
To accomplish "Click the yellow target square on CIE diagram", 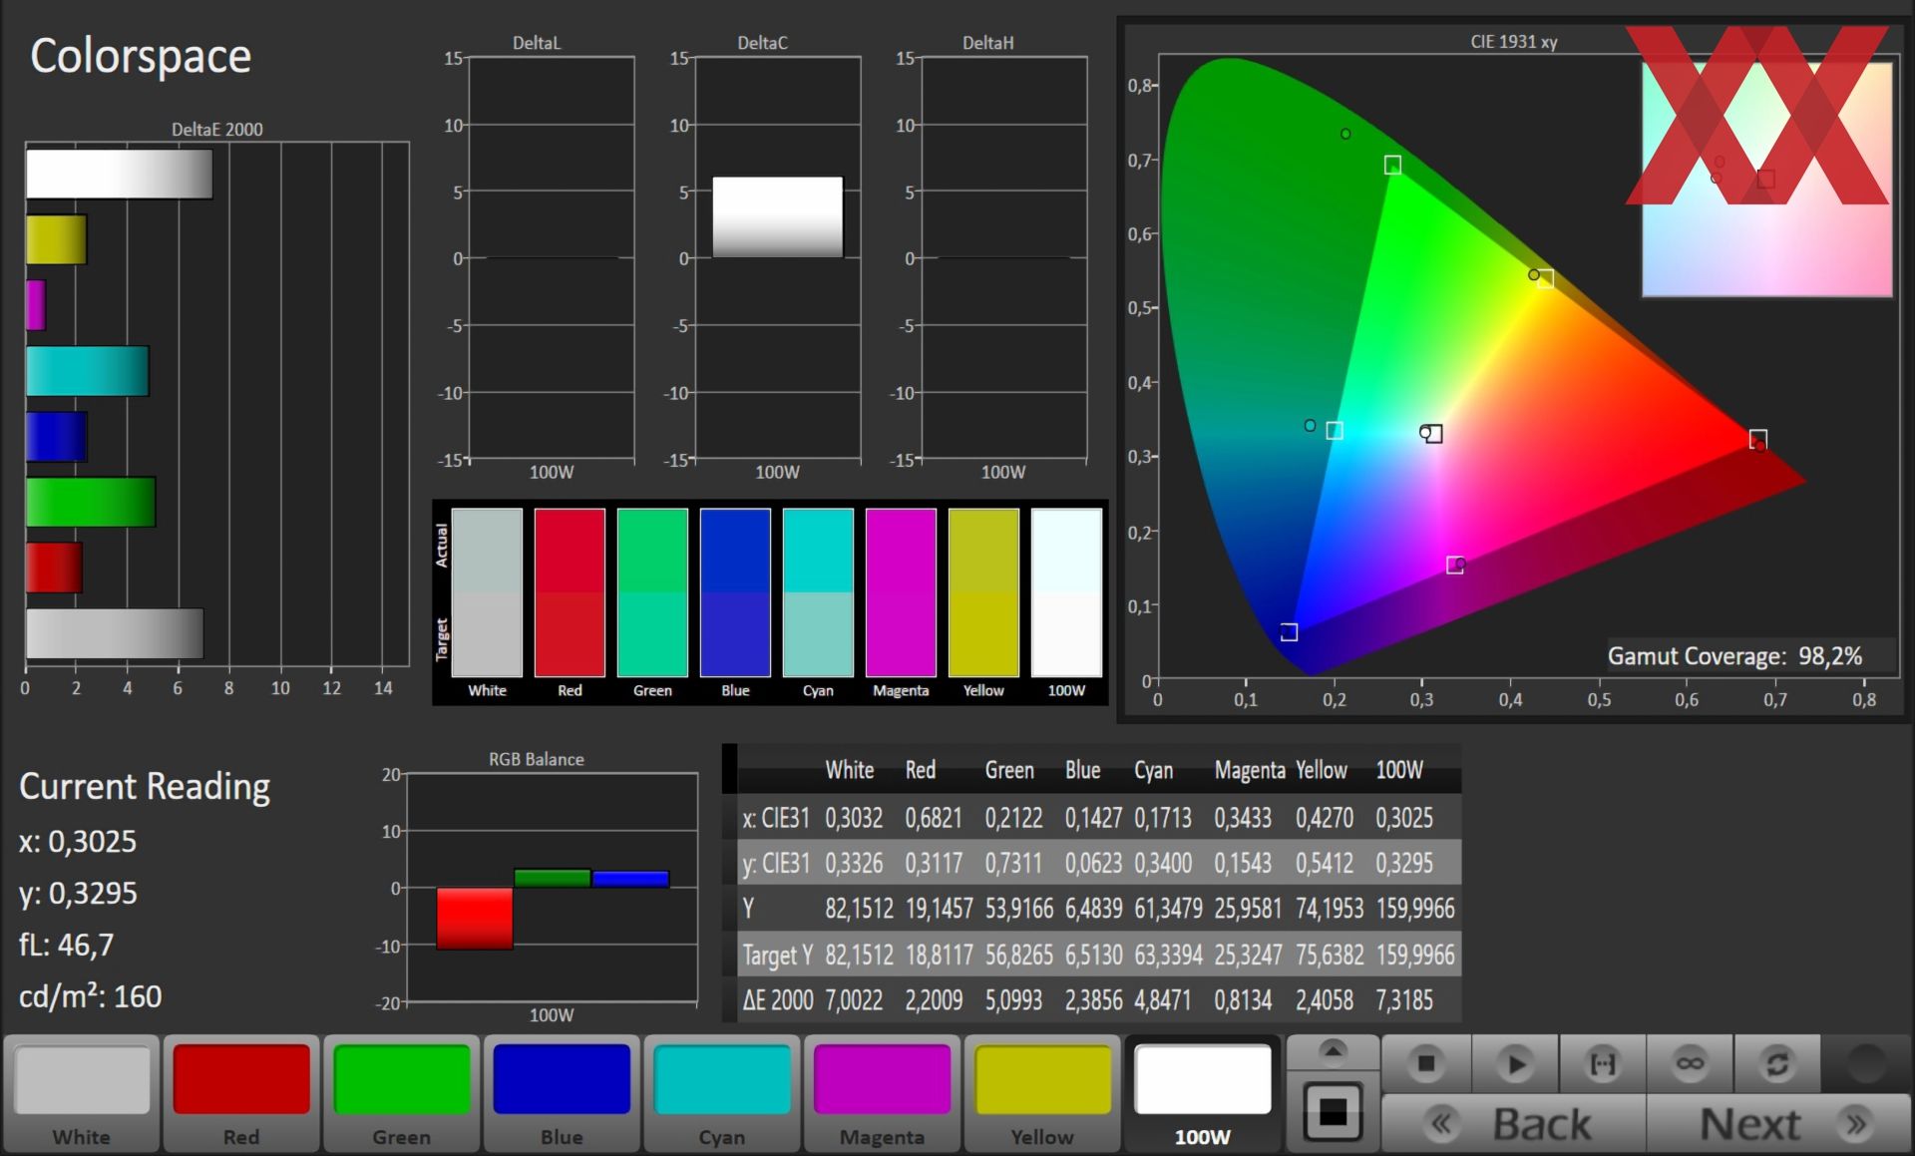I will pyautogui.click(x=1545, y=279).
